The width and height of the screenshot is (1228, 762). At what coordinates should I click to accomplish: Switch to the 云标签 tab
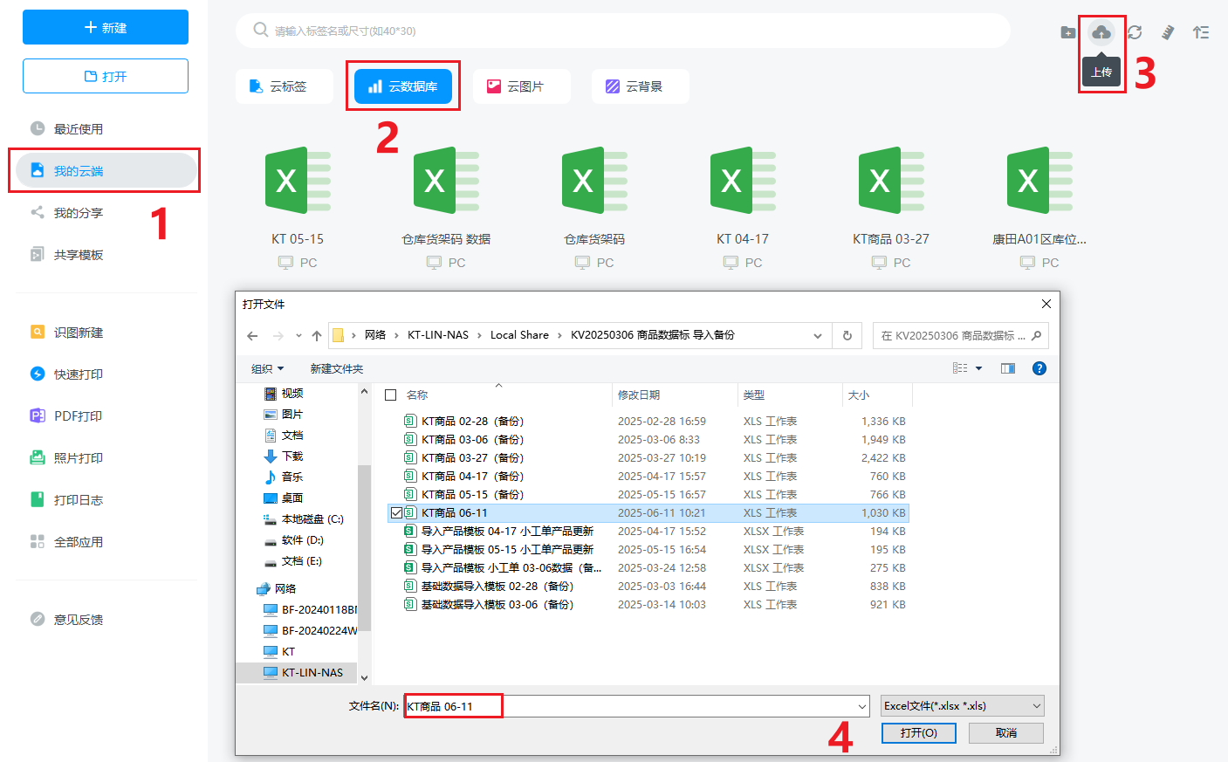point(285,86)
